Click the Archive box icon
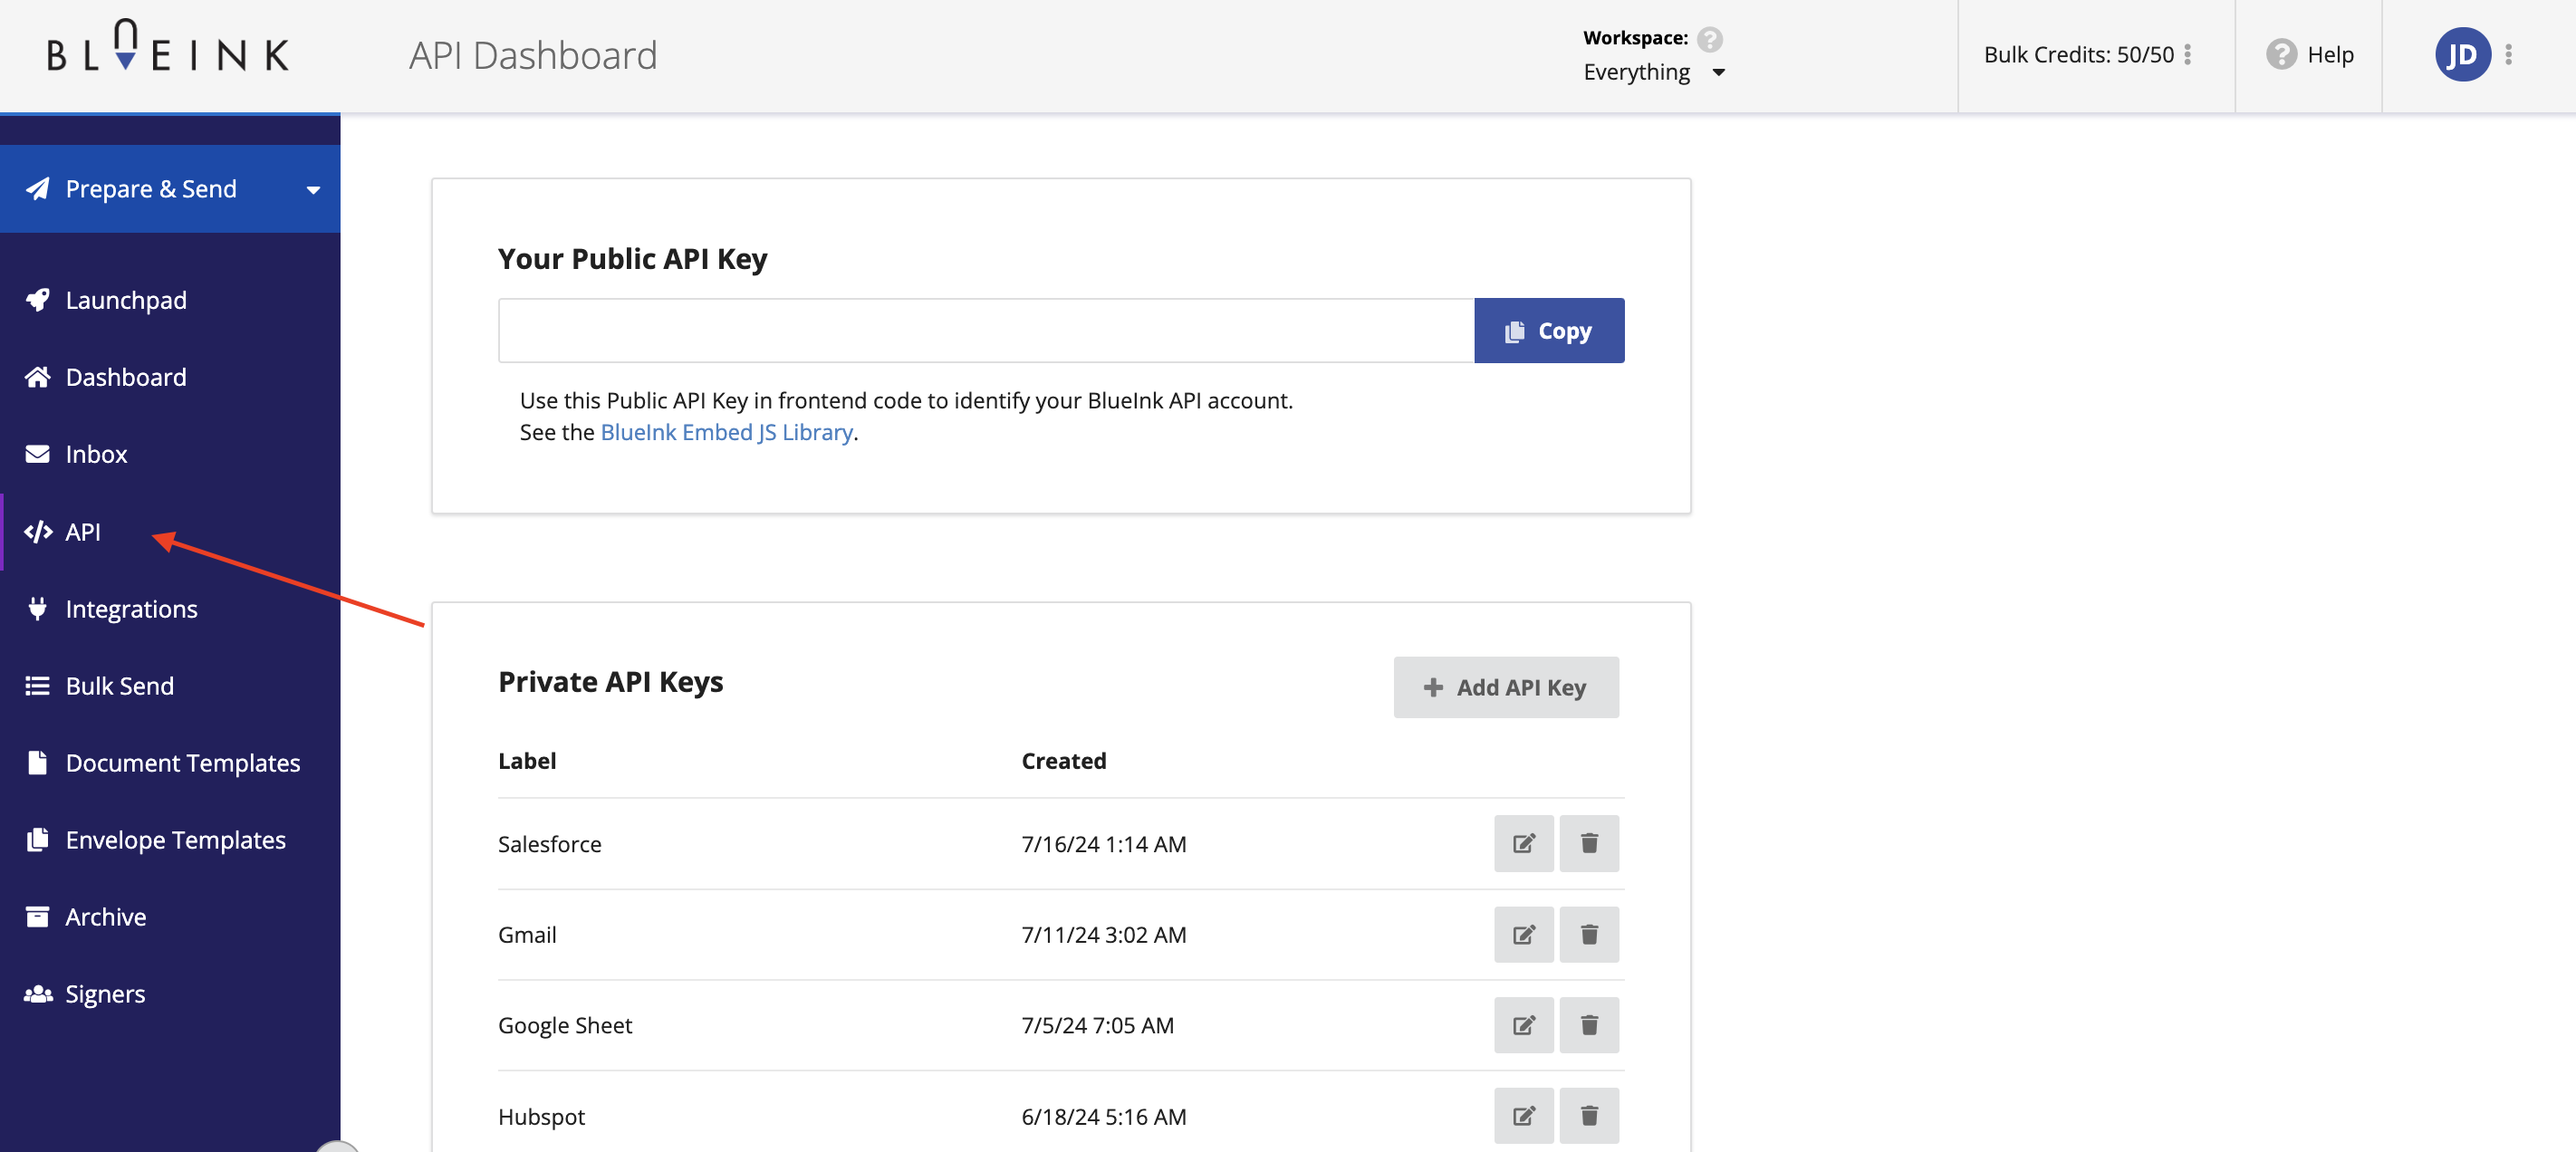This screenshot has width=2576, height=1152. pos(38,917)
